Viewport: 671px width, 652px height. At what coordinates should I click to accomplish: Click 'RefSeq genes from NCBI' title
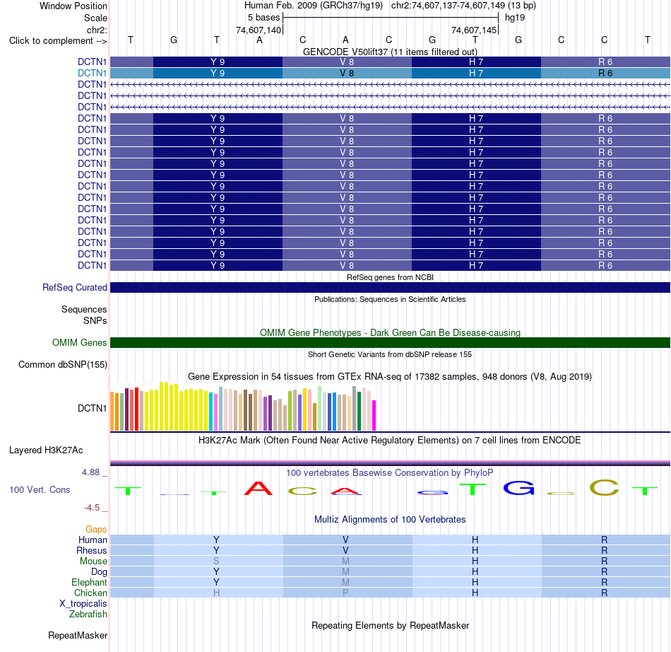(390, 277)
